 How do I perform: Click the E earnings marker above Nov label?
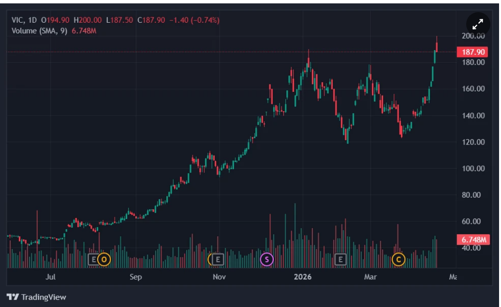pos(218,260)
